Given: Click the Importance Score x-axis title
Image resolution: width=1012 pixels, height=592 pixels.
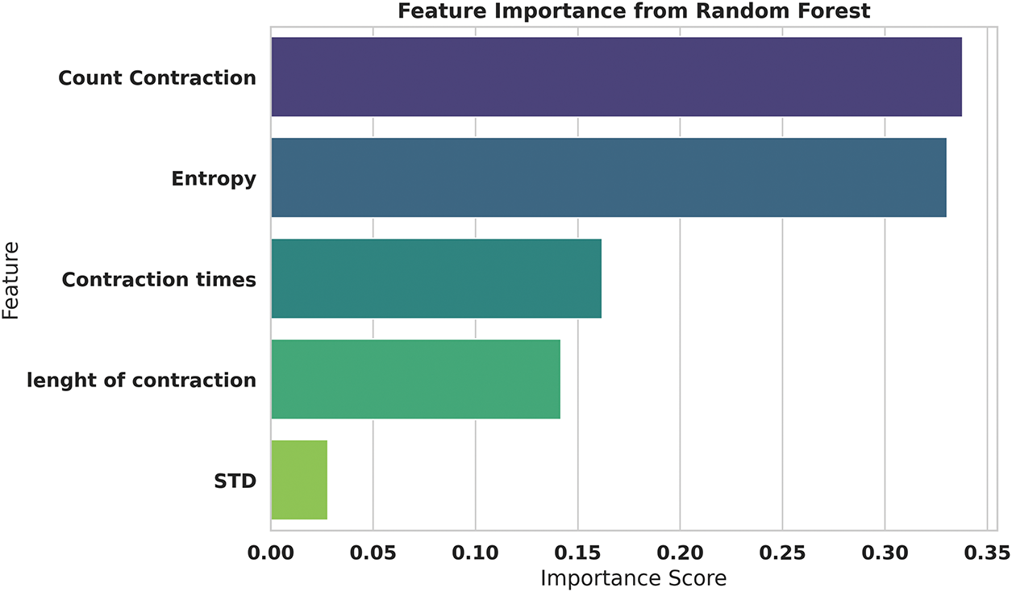Looking at the screenshot, I should tap(633, 578).
